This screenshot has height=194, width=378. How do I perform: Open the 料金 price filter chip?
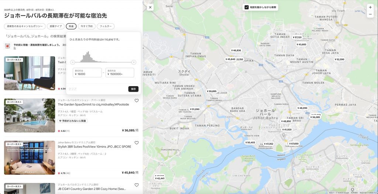[x=71, y=26]
